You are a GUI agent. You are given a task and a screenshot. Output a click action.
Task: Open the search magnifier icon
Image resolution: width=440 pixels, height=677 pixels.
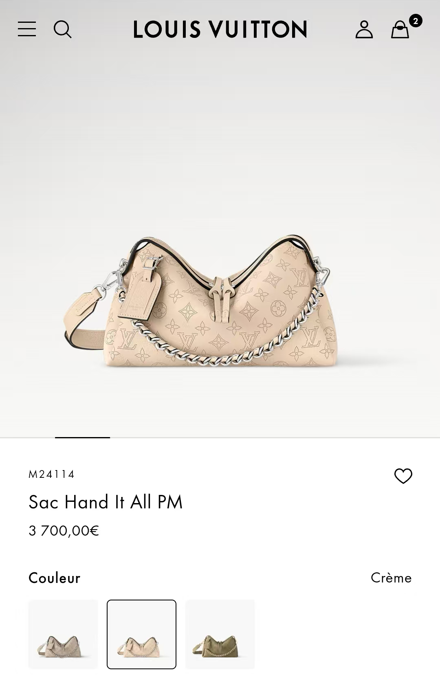click(x=63, y=29)
